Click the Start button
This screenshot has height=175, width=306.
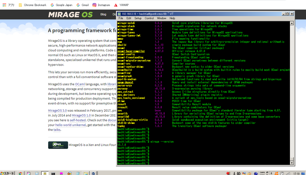(7, 173)
